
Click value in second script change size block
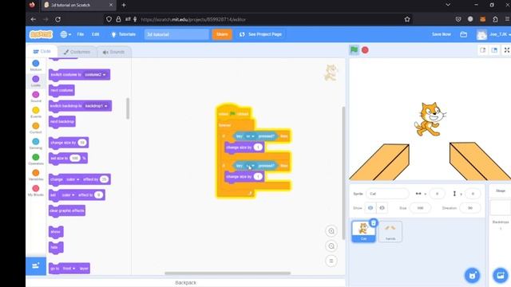pos(258,176)
